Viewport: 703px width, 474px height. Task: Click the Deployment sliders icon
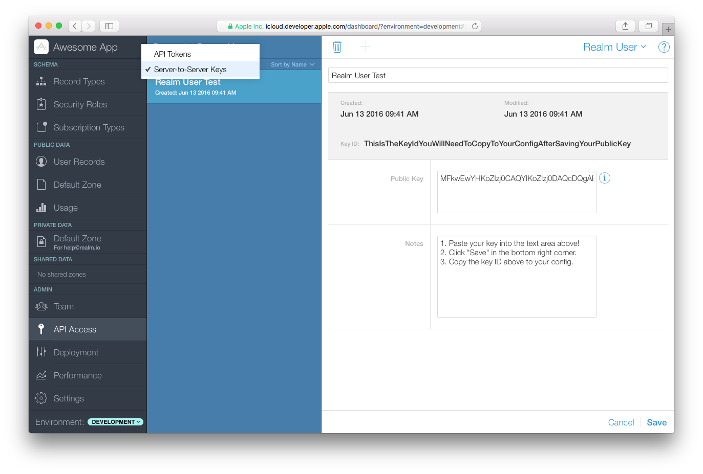[x=41, y=352]
